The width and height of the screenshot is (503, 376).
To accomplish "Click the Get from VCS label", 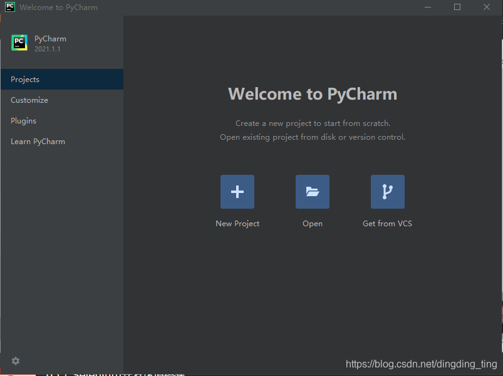I will pyautogui.click(x=387, y=224).
